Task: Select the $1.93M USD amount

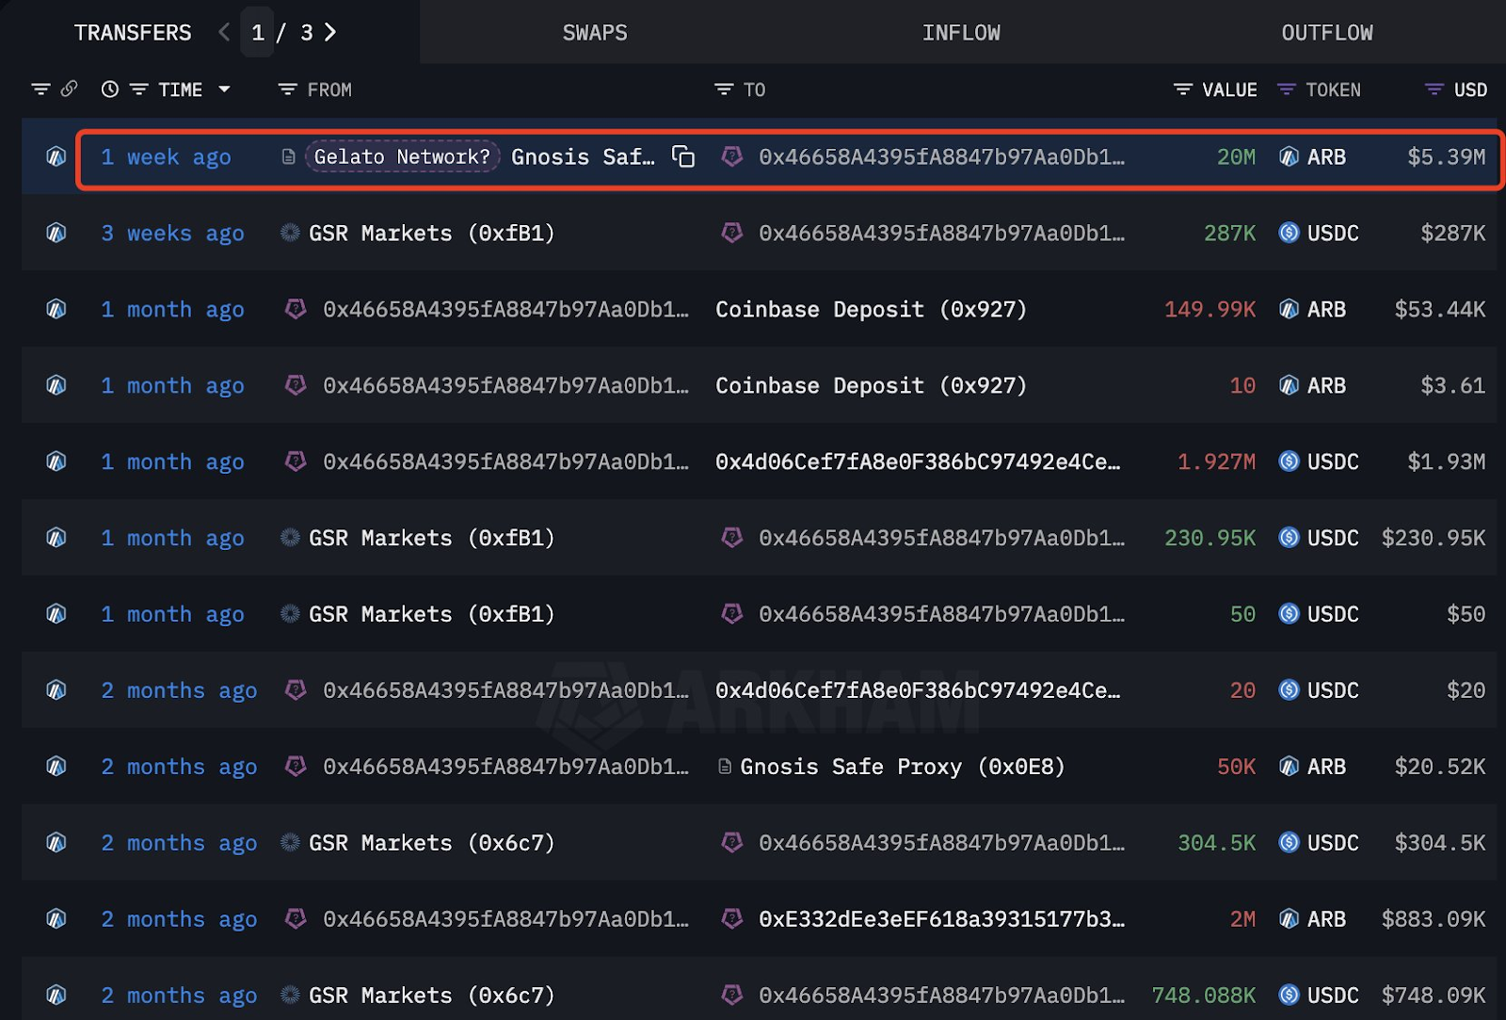Action: click(1446, 462)
